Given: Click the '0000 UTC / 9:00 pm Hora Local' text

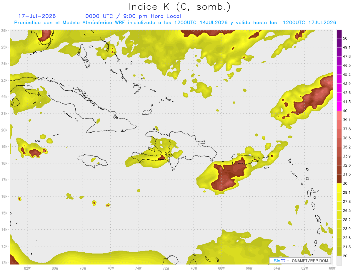Looking at the screenshot, I should point(133,16).
